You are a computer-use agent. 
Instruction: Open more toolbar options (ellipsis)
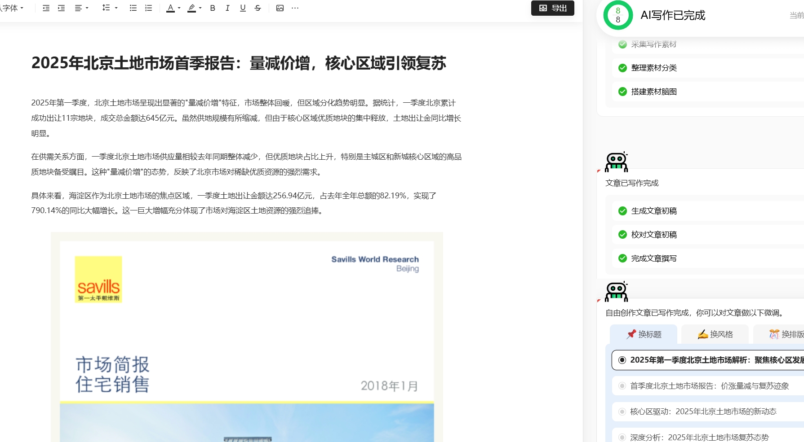pos(295,8)
